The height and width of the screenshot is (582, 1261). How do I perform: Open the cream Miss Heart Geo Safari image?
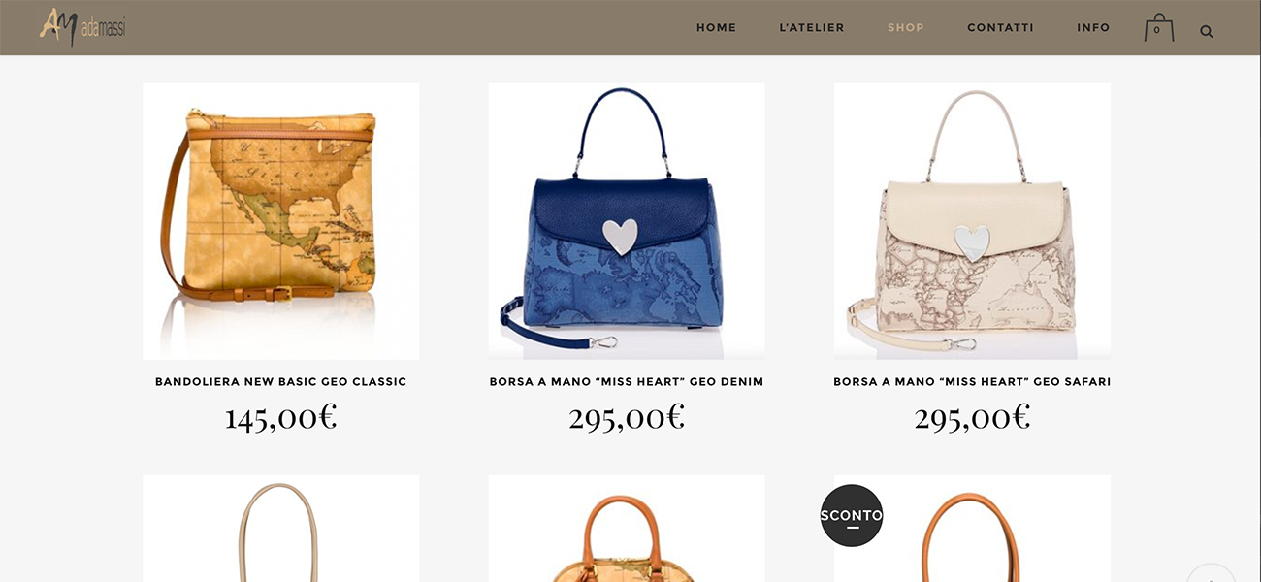pyautogui.click(x=972, y=221)
